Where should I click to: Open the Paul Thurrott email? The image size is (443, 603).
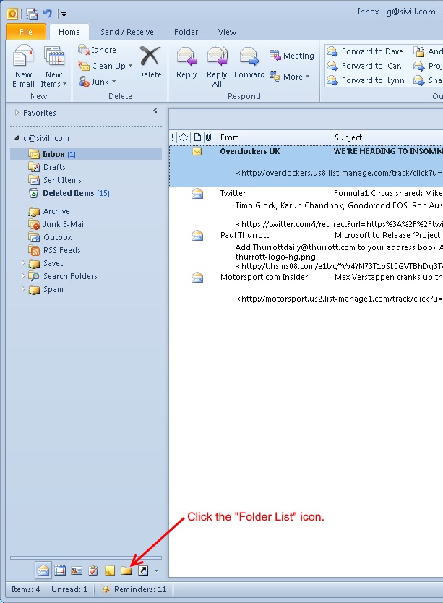click(306, 250)
